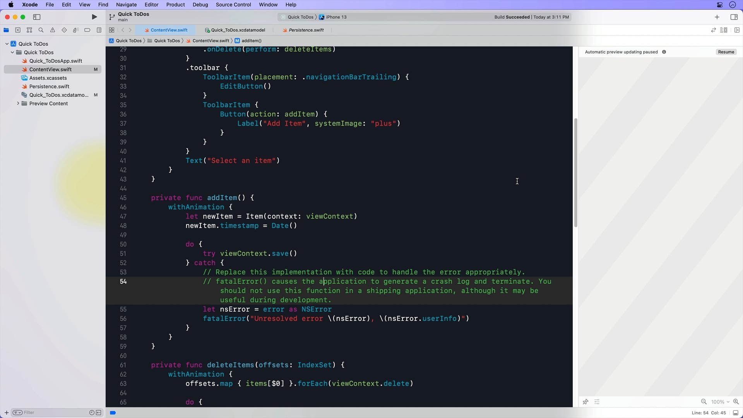Image resolution: width=743 pixels, height=418 pixels.
Task: Click the Line 54 Col 45 indicator
Action: click(x=709, y=413)
